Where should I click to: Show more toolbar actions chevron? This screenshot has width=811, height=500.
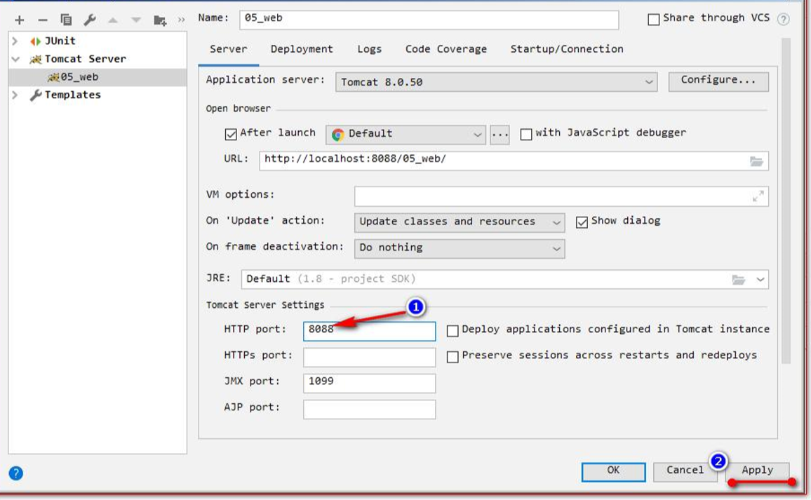click(181, 20)
